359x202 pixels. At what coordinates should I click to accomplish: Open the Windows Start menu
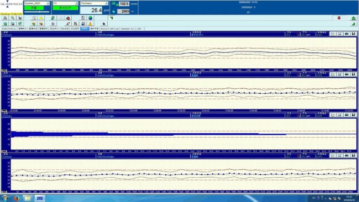[x=4, y=198]
